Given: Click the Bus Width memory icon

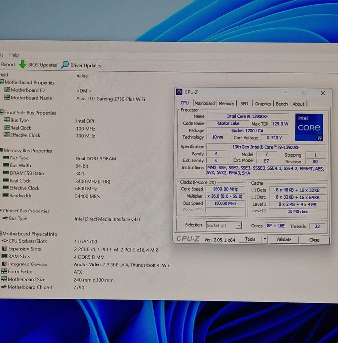Looking at the screenshot, I should 6,165.
